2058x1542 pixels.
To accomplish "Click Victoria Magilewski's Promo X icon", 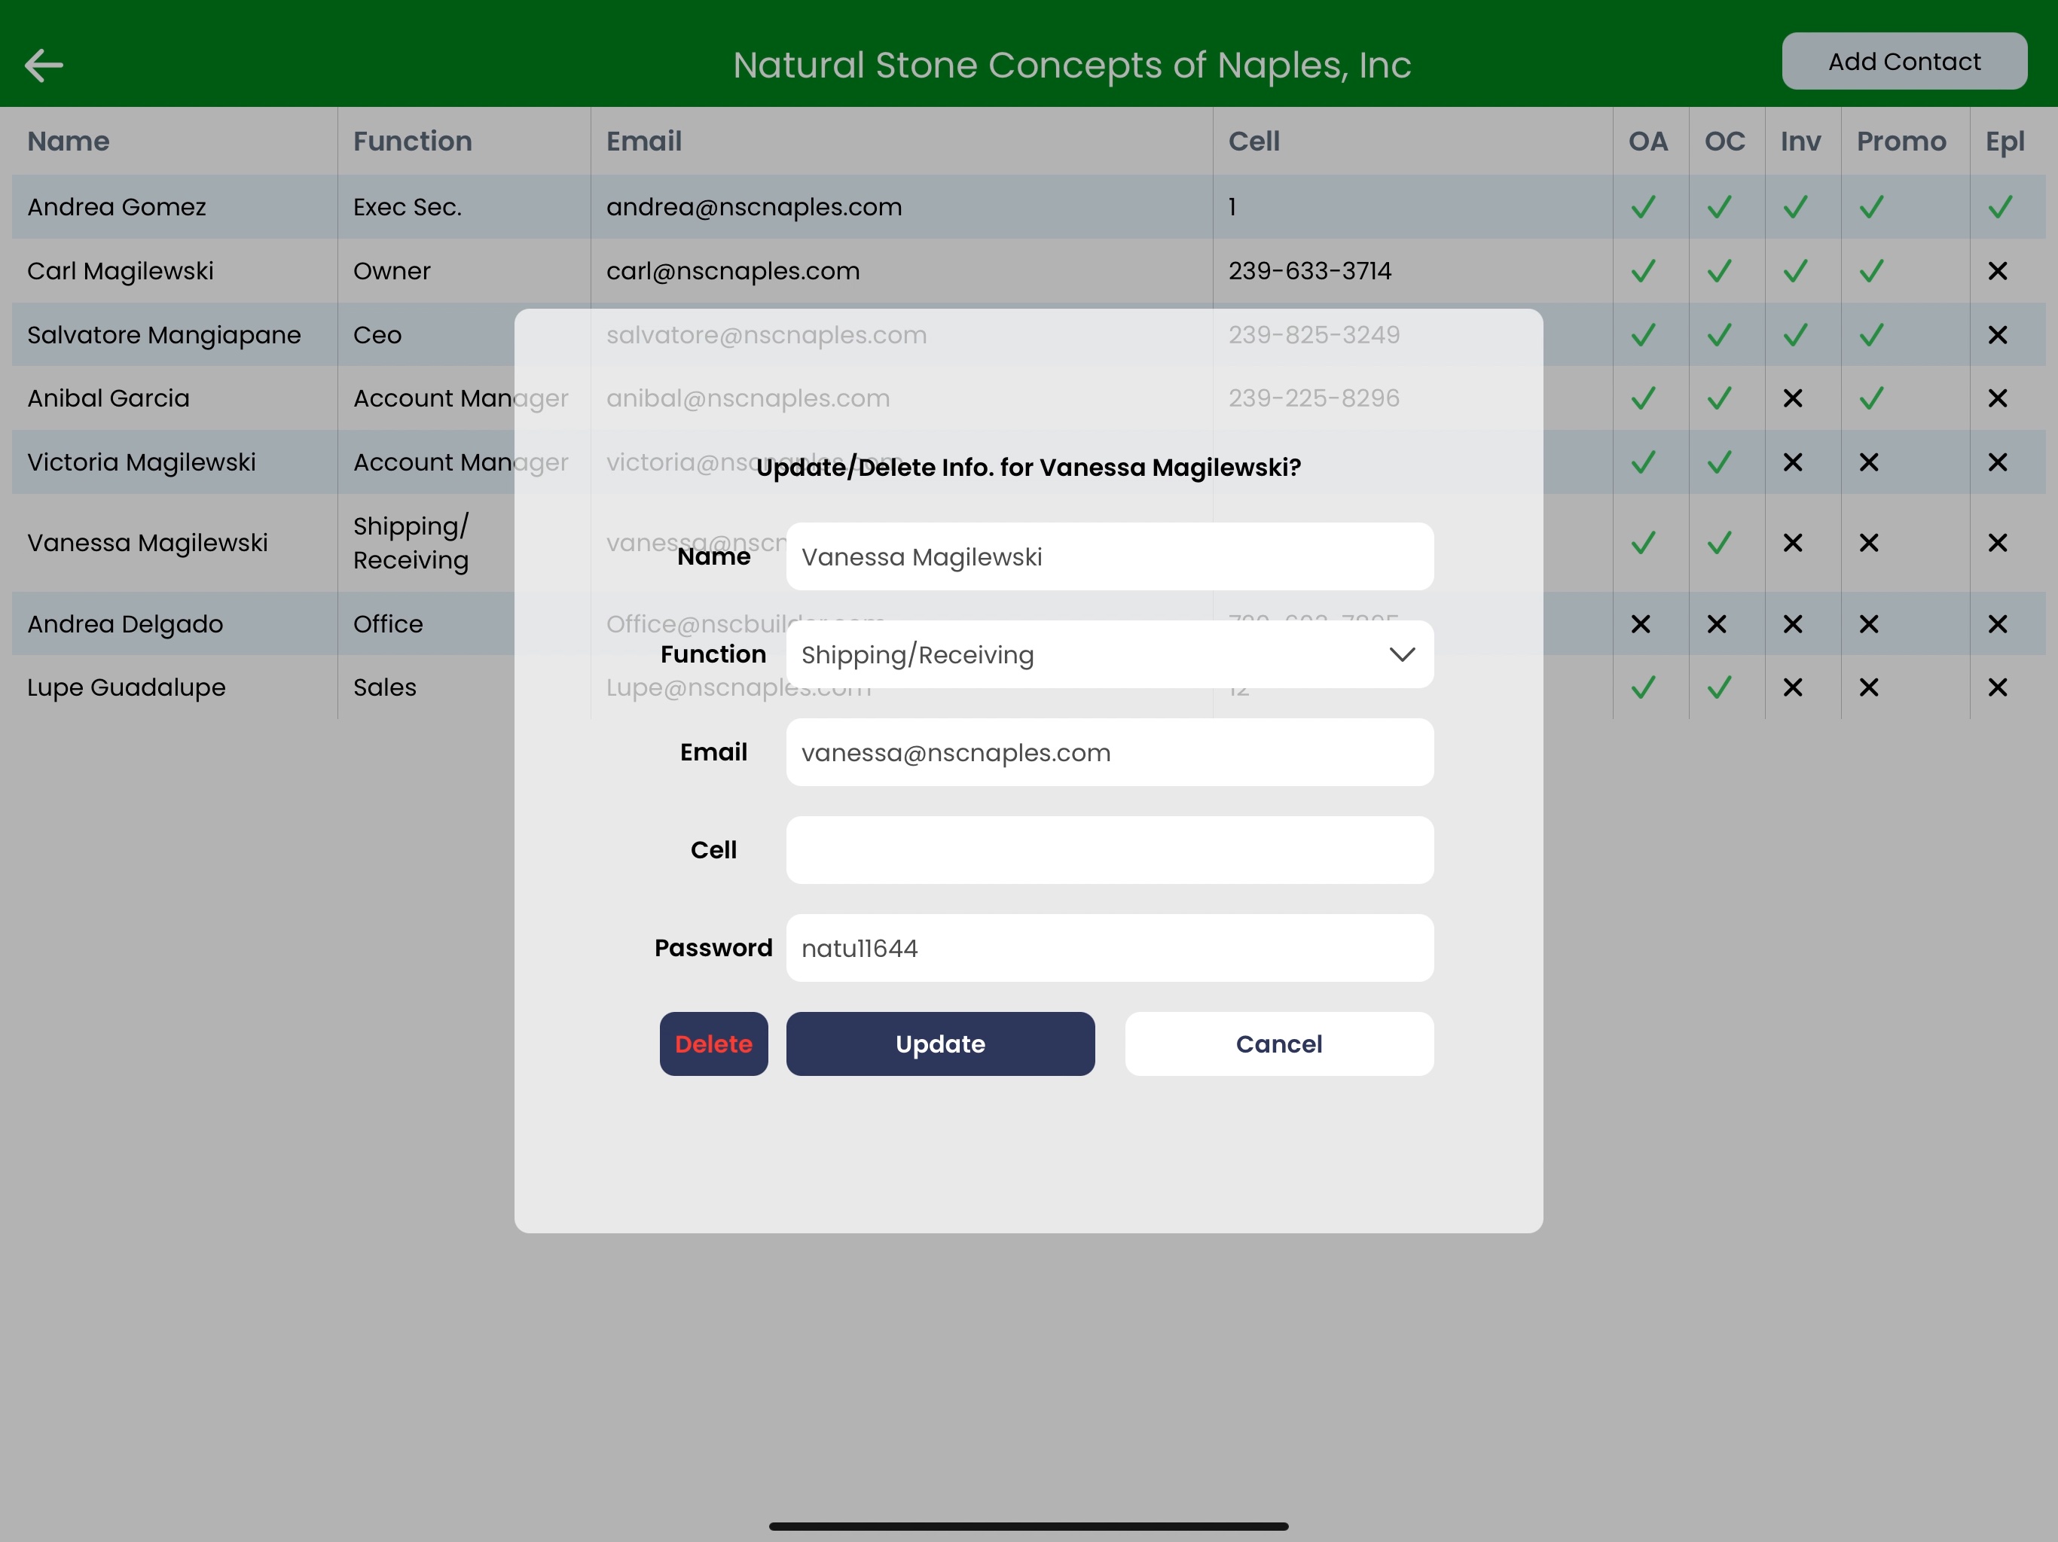I will (x=1868, y=462).
